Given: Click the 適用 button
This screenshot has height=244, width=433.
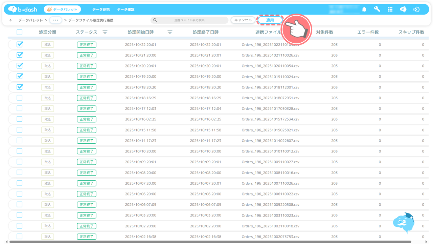Looking at the screenshot, I should 270,20.
